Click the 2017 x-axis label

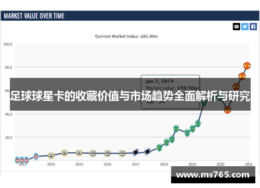[136, 164]
